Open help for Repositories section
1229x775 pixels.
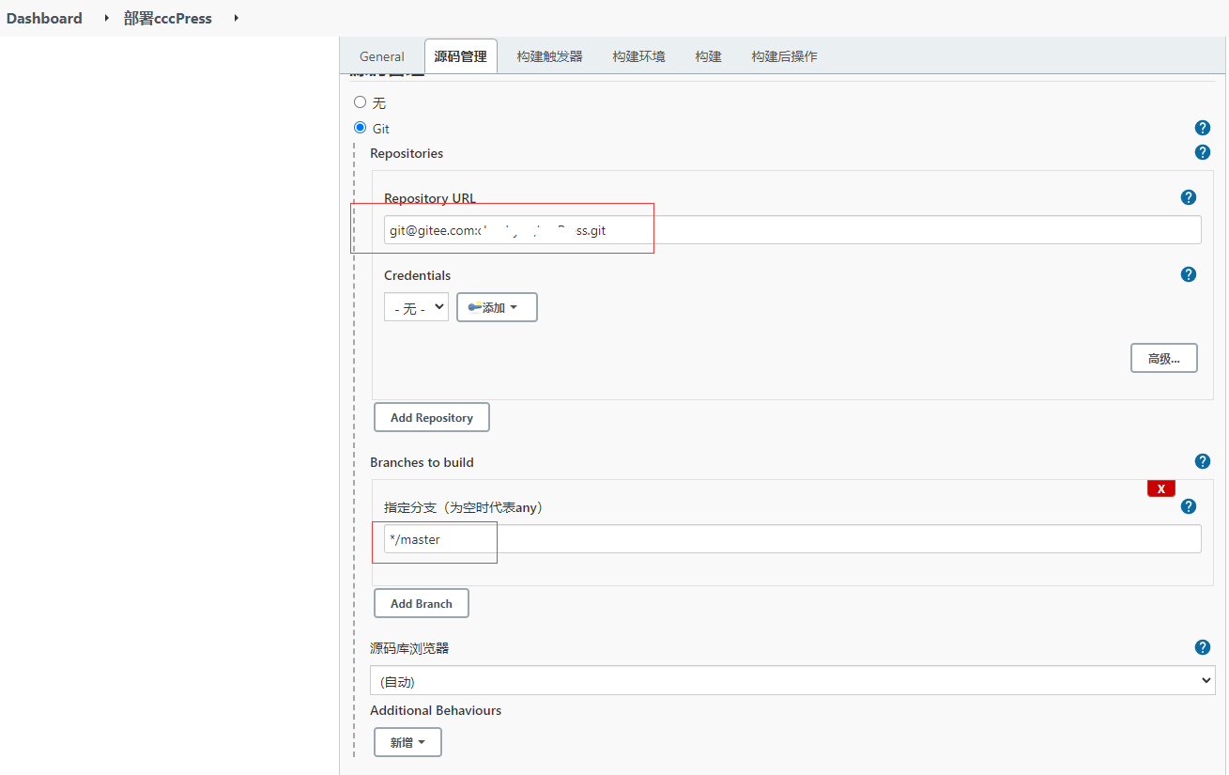1202,152
